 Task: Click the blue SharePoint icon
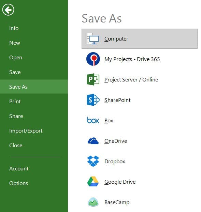click(93, 100)
